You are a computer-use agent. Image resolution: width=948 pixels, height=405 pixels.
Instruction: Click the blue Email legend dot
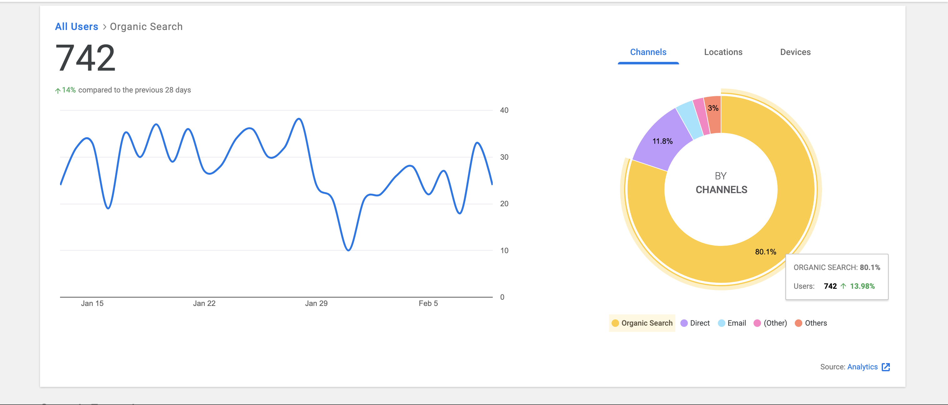pyautogui.click(x=721, y=323)
